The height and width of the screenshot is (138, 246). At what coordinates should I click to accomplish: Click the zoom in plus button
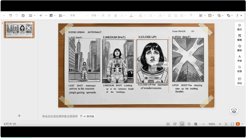(220, 124)
